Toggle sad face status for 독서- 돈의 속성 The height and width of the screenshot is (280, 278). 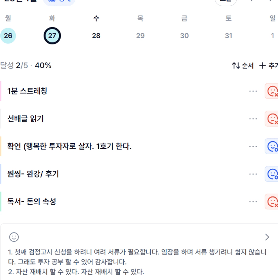272,202
